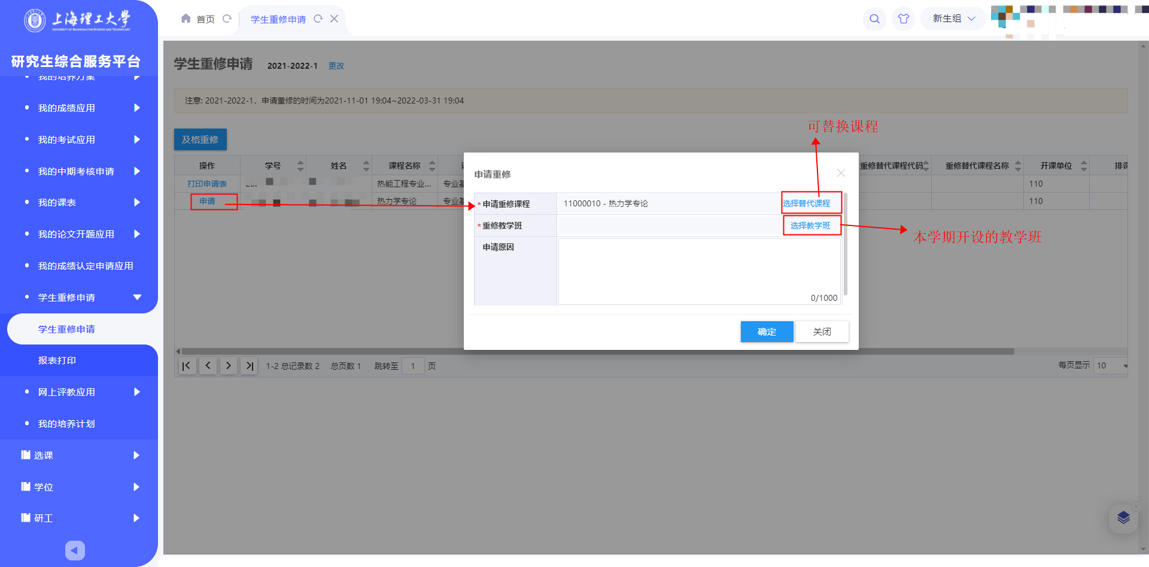The width and height of the screenshot is (1149, 567).
Task: Click the floating layers icon at bottom right
Action: click(x=1123, y=518)
